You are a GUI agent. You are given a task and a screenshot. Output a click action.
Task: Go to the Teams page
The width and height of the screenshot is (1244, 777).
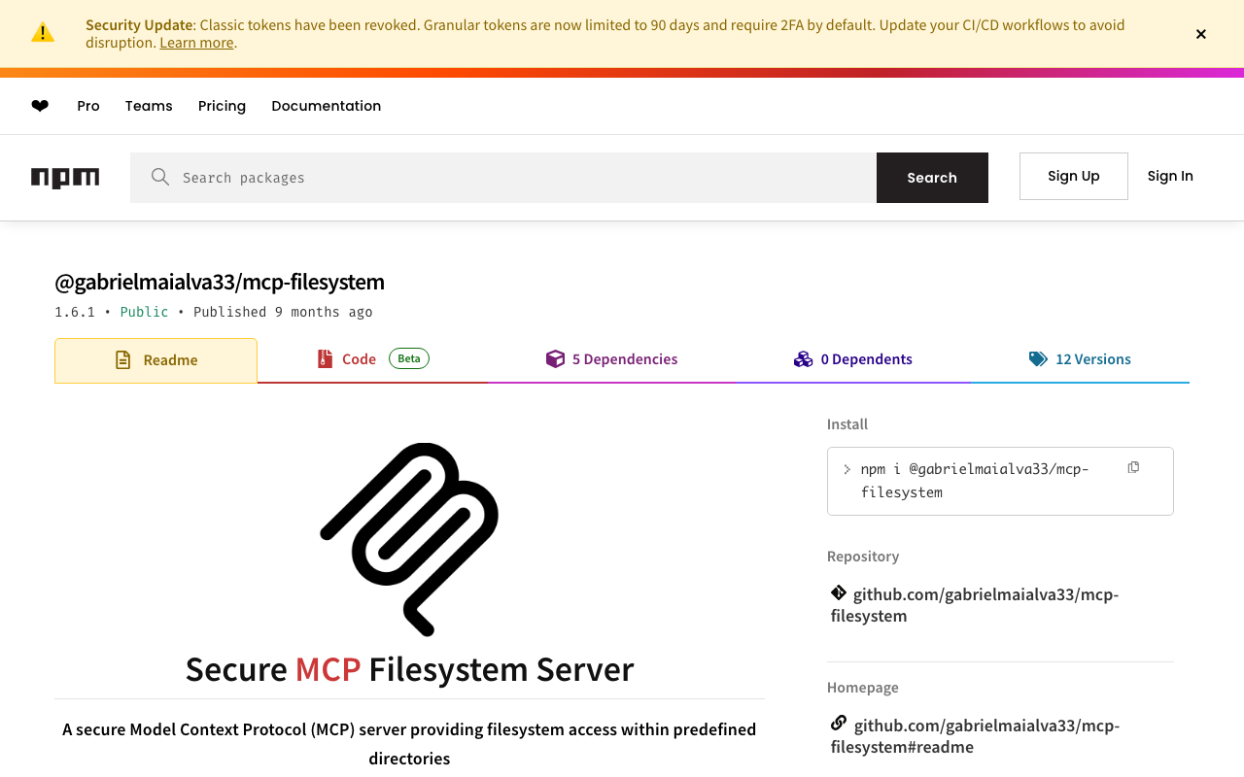click(x=149, y=106)
